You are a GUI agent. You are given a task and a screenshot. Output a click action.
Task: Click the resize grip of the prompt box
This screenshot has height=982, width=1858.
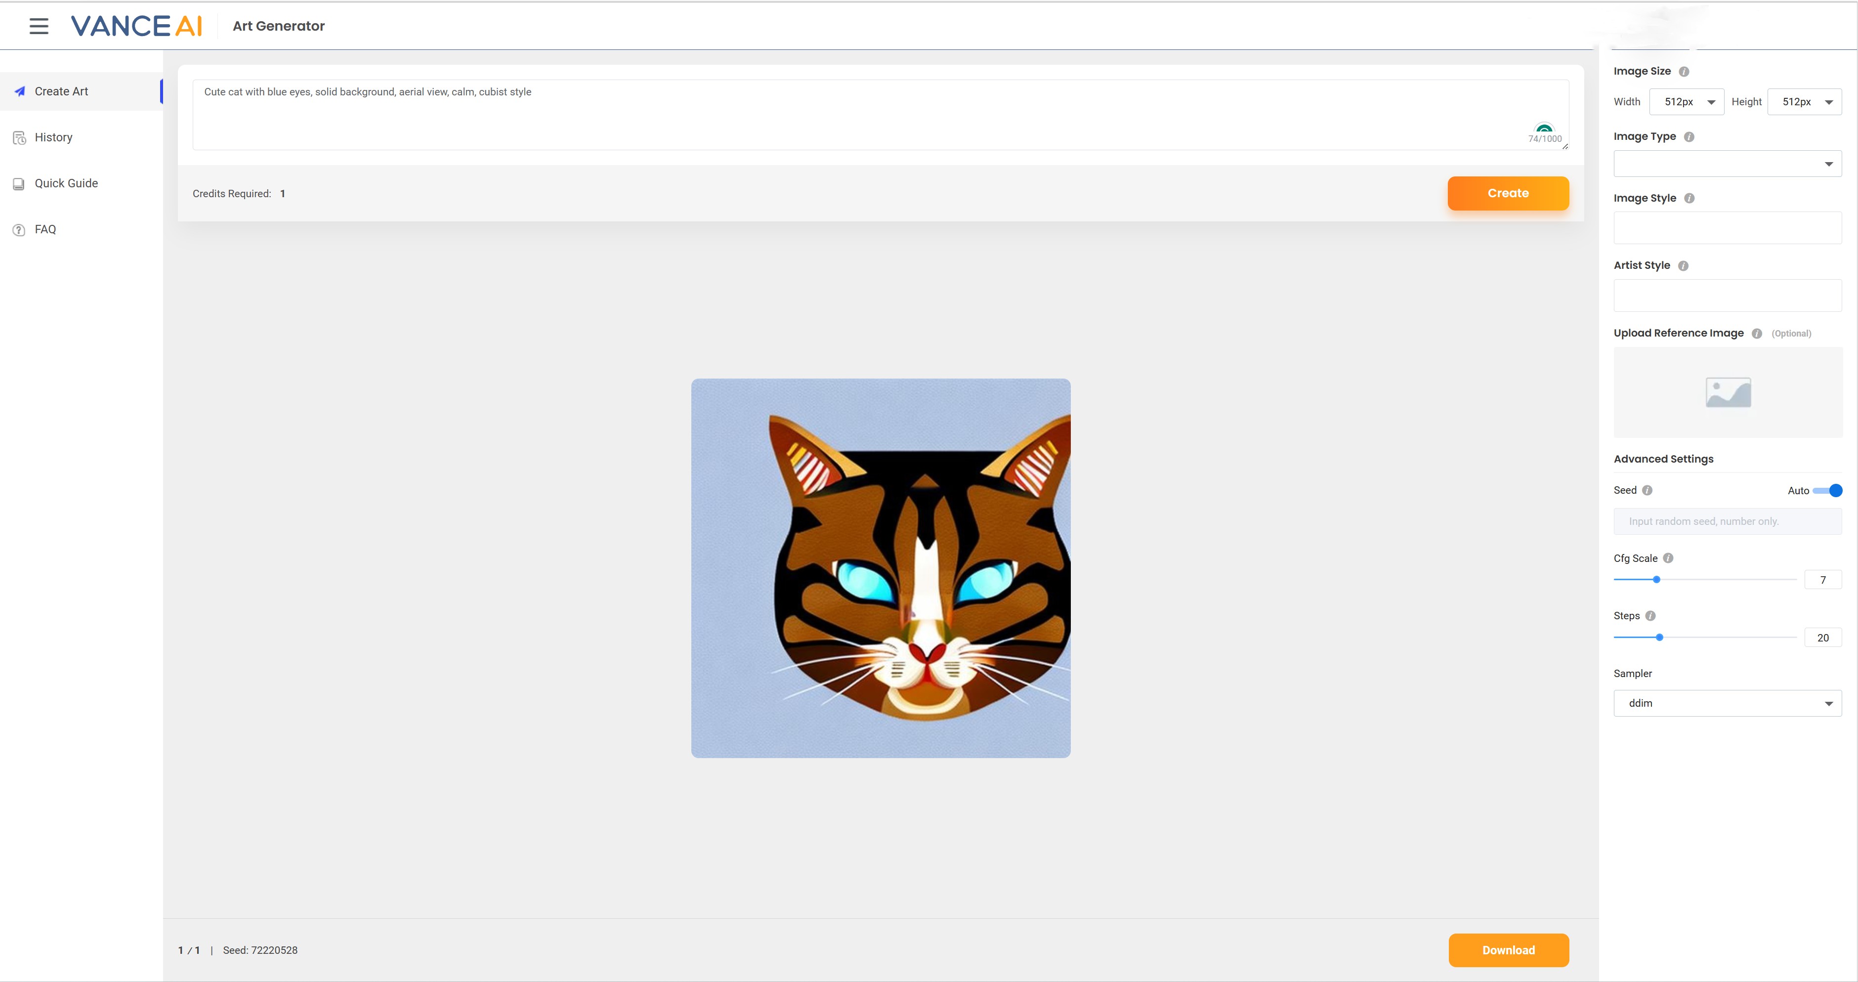point(1564,146)
